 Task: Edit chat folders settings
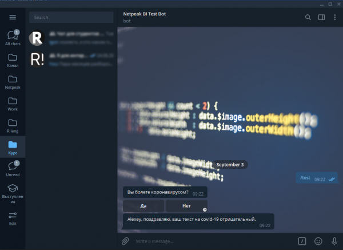(13, 218)
